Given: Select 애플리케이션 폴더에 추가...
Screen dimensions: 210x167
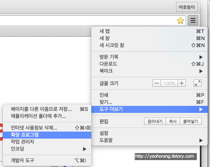Looking at the screenshot, I should point(47,116).
